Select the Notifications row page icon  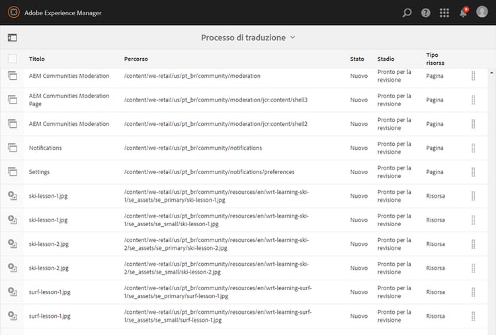(x=12, y=148)
